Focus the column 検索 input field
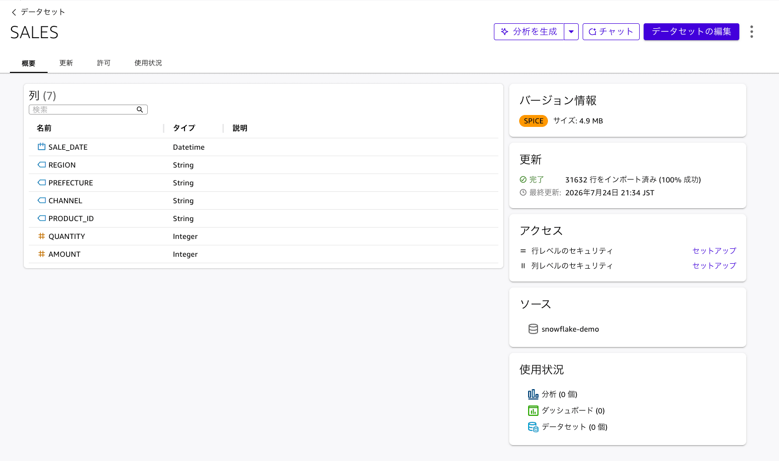Viewport: 779px width, 461px height. click(x=88, y=110)
